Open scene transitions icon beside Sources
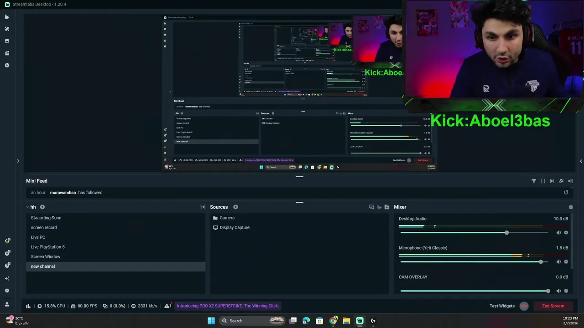The height and width of the screenshot is (328, 584). 203,207
